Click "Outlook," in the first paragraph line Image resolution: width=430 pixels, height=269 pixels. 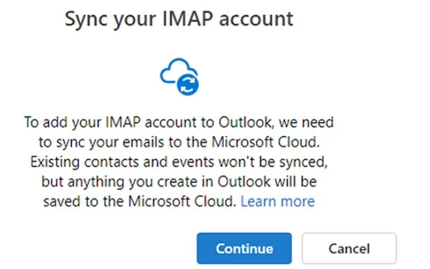click(x=246, y=122)
